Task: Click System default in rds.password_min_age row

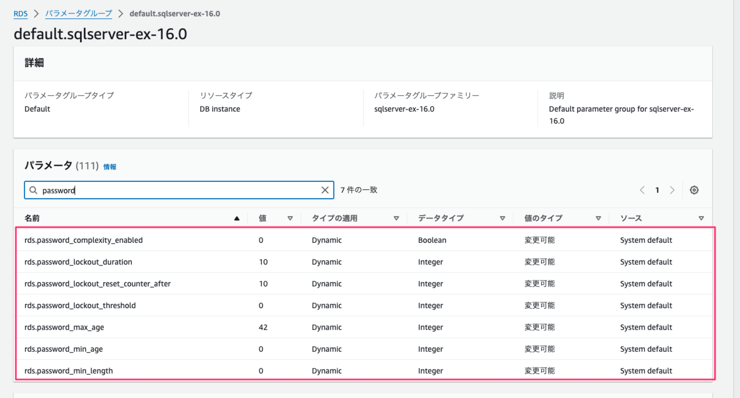Action: click(646, 349)
